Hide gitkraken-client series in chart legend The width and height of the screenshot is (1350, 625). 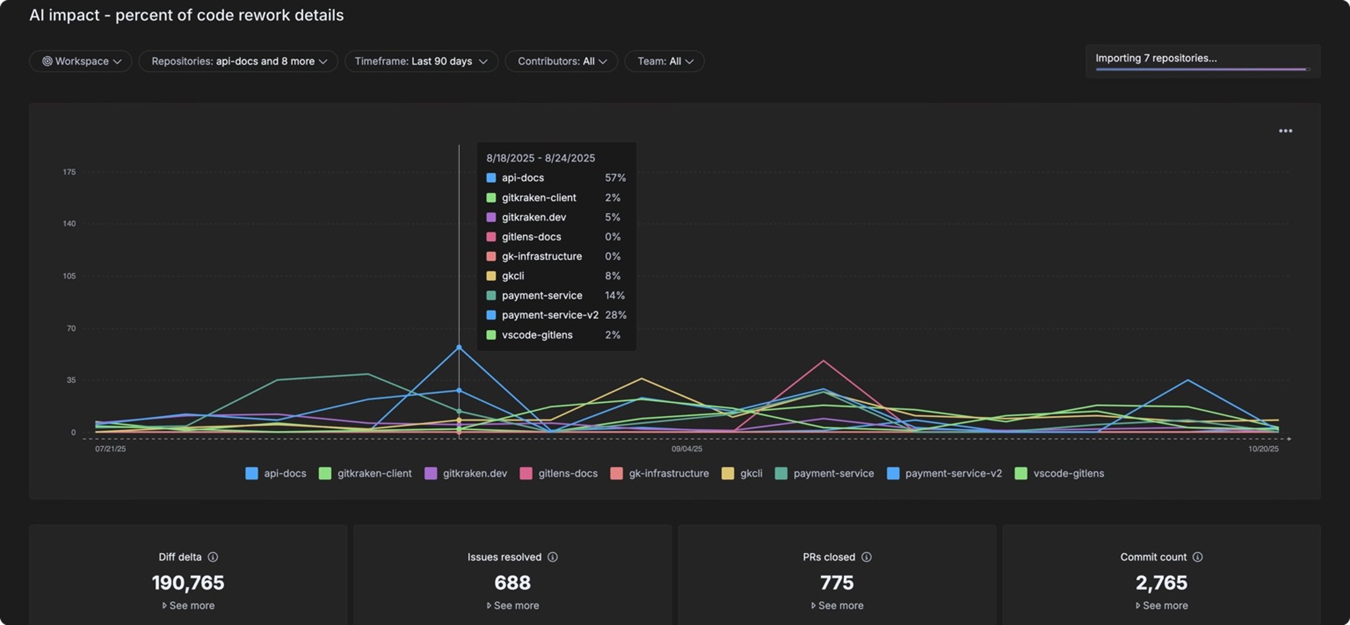[365, 474]
